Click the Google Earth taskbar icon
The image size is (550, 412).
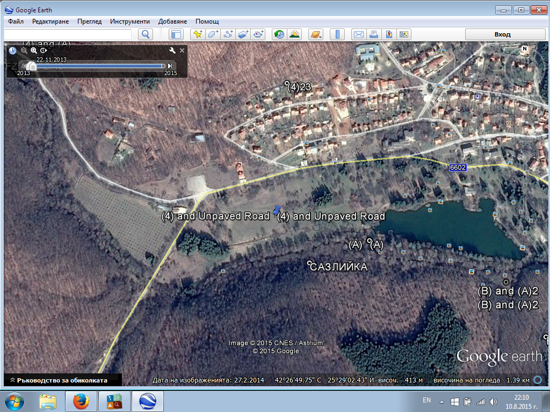click(148, 402)
